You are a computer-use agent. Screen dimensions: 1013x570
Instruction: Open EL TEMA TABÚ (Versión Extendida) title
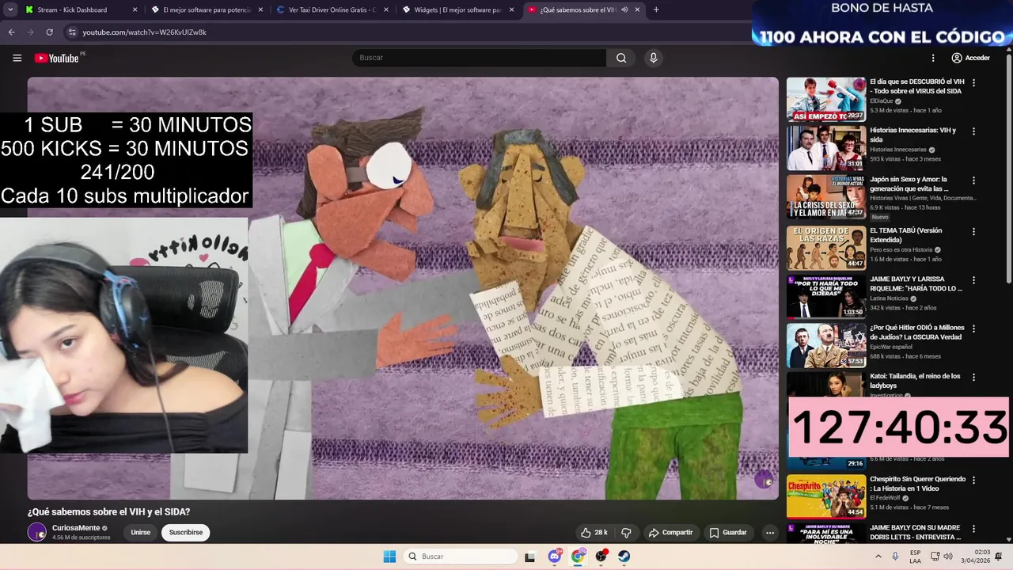pos(906,235)
